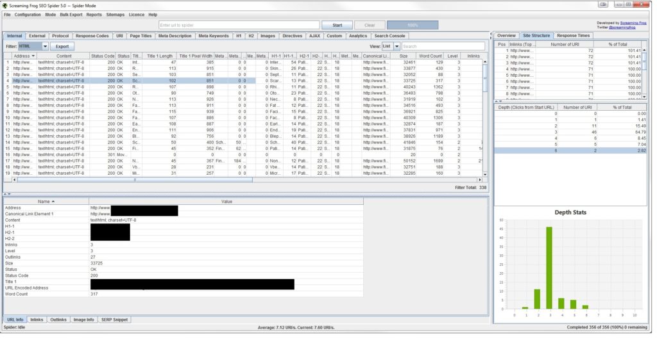Image resolution: width=657 pixels, height=340 pixels.
Task: Click the main table's Inlinks column header
Action: [x=474, y=56]
